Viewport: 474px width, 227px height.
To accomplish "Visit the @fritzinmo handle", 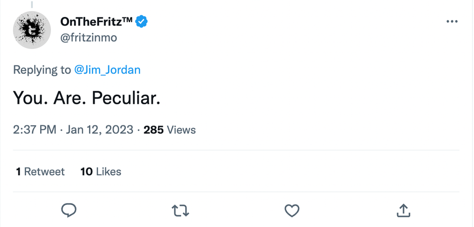I will pyautogui.click(x=89, y=38).
